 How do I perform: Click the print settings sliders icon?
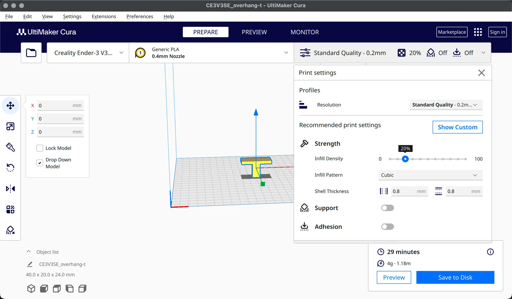coord(305,53)
